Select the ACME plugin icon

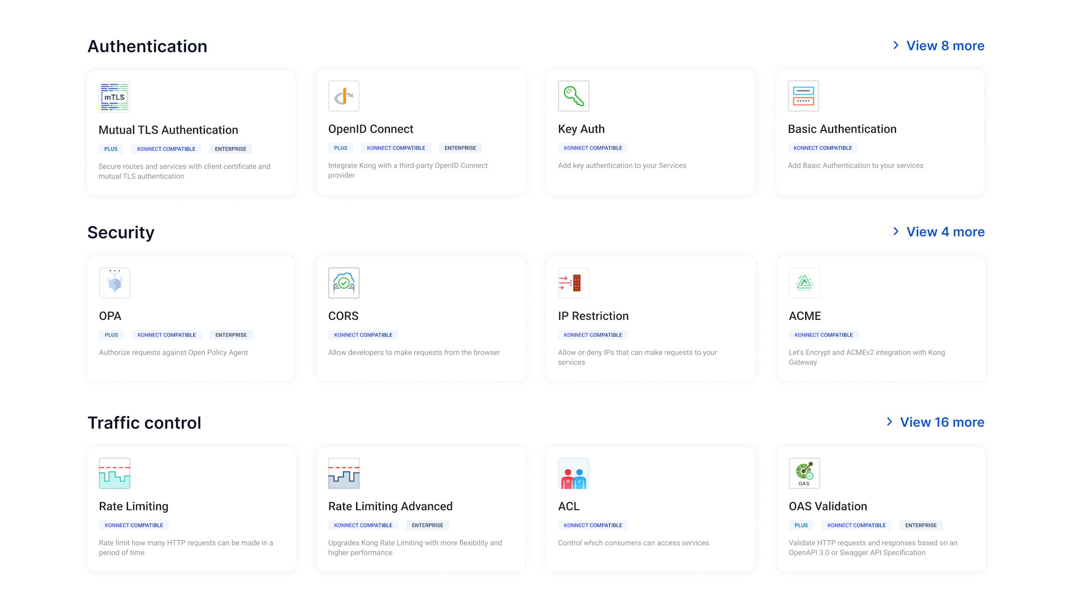click(804, 283)
